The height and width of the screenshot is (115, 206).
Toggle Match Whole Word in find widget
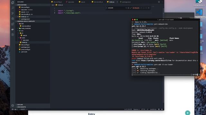click(128, 8)
